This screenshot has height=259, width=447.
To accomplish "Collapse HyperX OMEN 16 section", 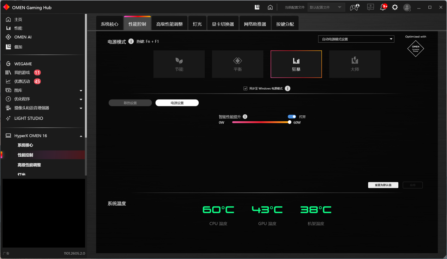I will (81, 136).
